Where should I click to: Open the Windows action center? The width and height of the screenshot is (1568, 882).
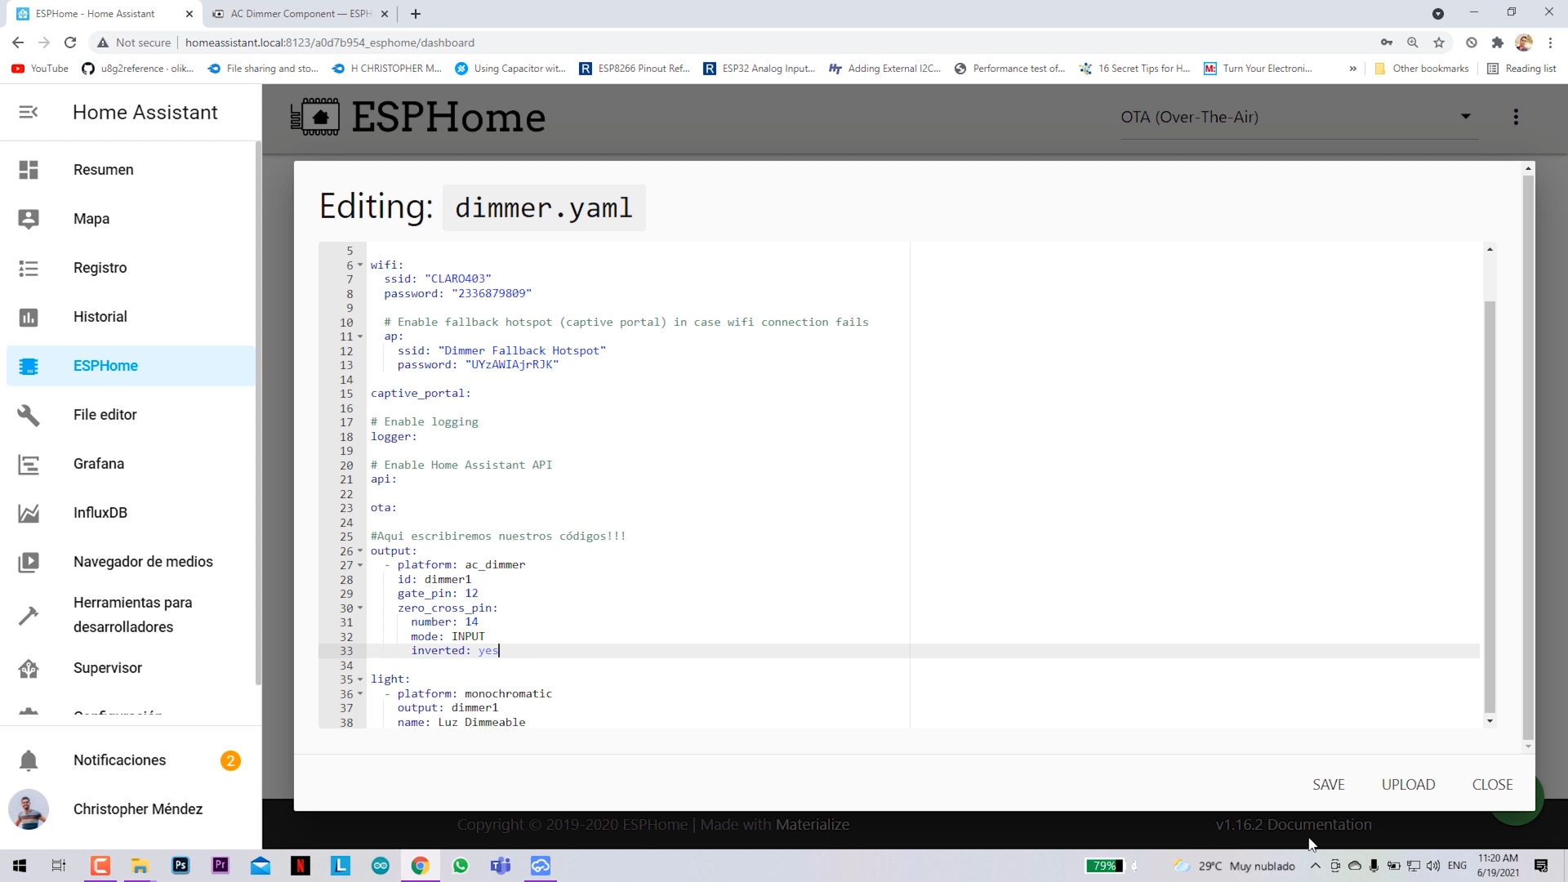[x=1541, y=866]
